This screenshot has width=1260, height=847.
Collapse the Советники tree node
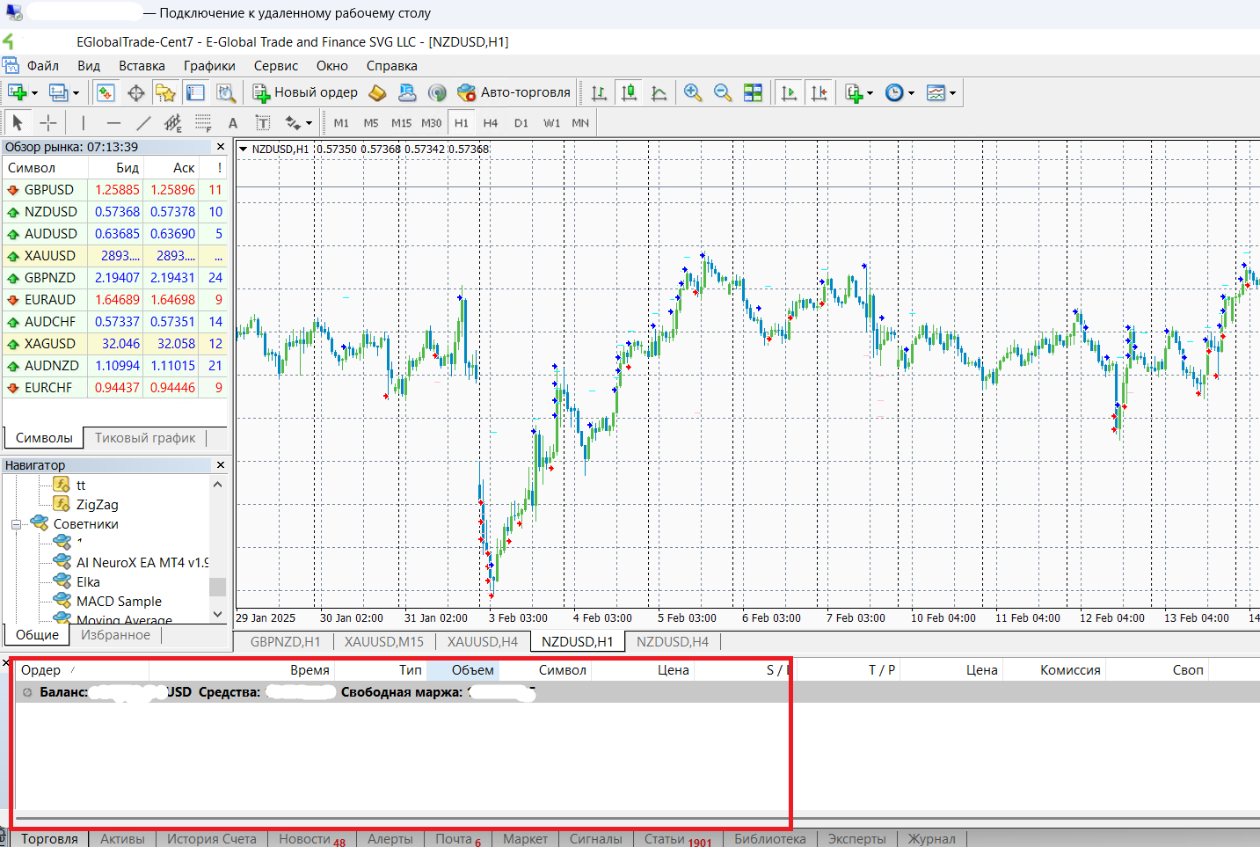point(16,524)
